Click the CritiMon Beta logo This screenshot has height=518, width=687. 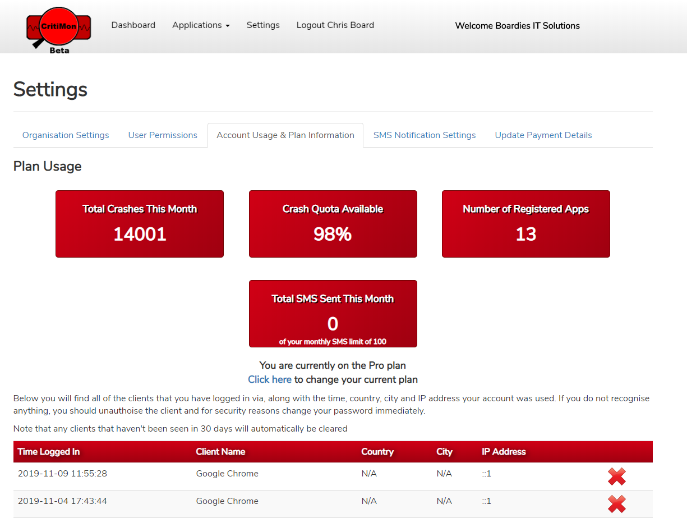pyautogui.click(x=59, y=29)
